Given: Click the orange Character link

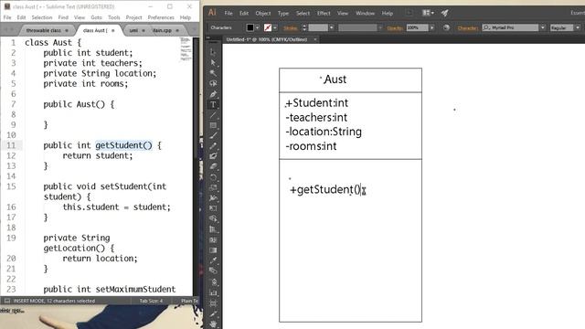Looking at the screenshot, I should (467, 28).
